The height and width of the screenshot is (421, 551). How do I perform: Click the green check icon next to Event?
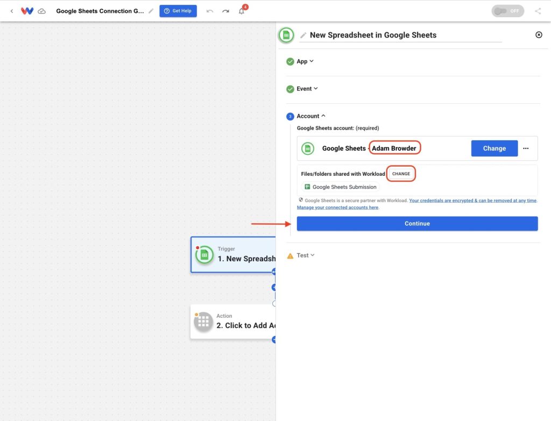point(290,89)
